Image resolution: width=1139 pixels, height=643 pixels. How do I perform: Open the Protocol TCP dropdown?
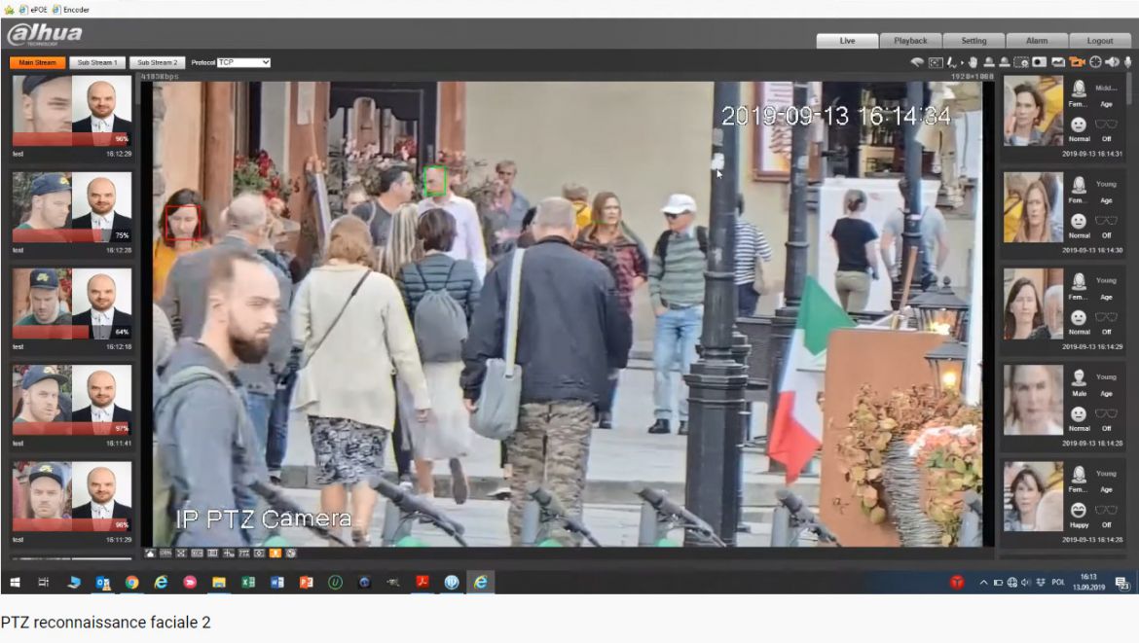[x=244, y=62]
